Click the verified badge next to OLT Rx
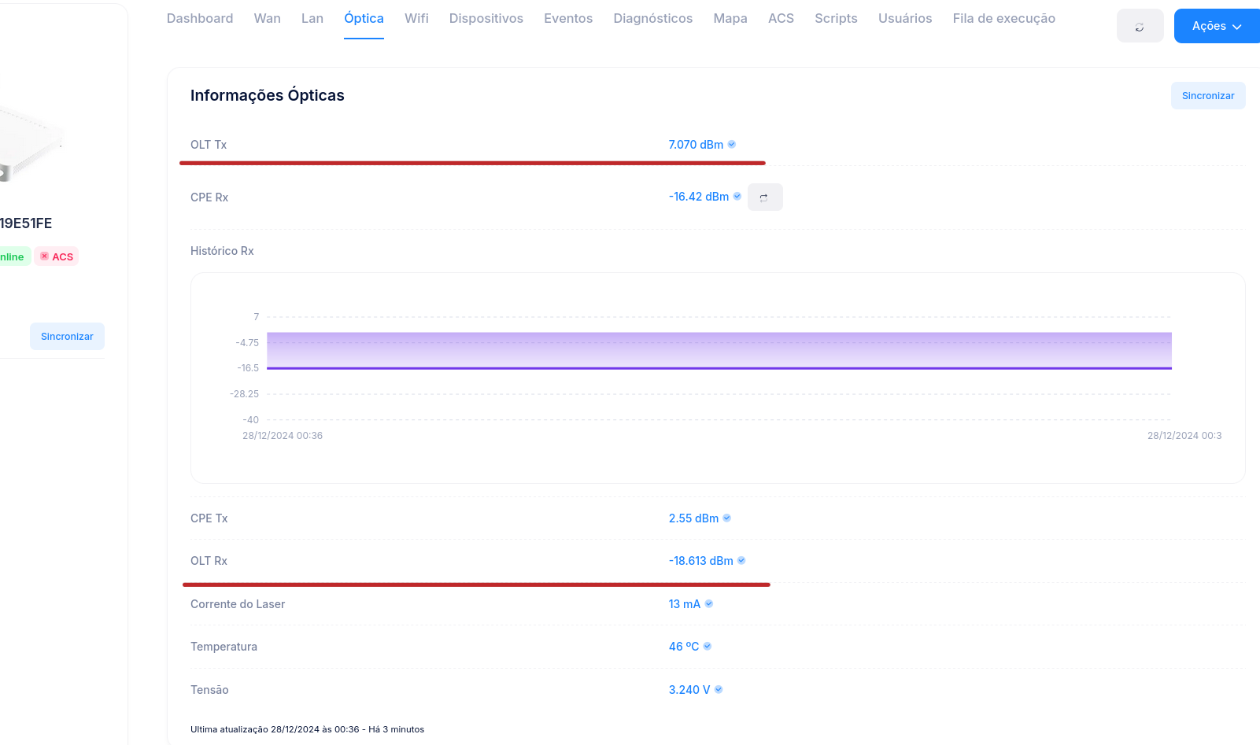The width and height of the screenshot is (1260, 745). point(741,561)
